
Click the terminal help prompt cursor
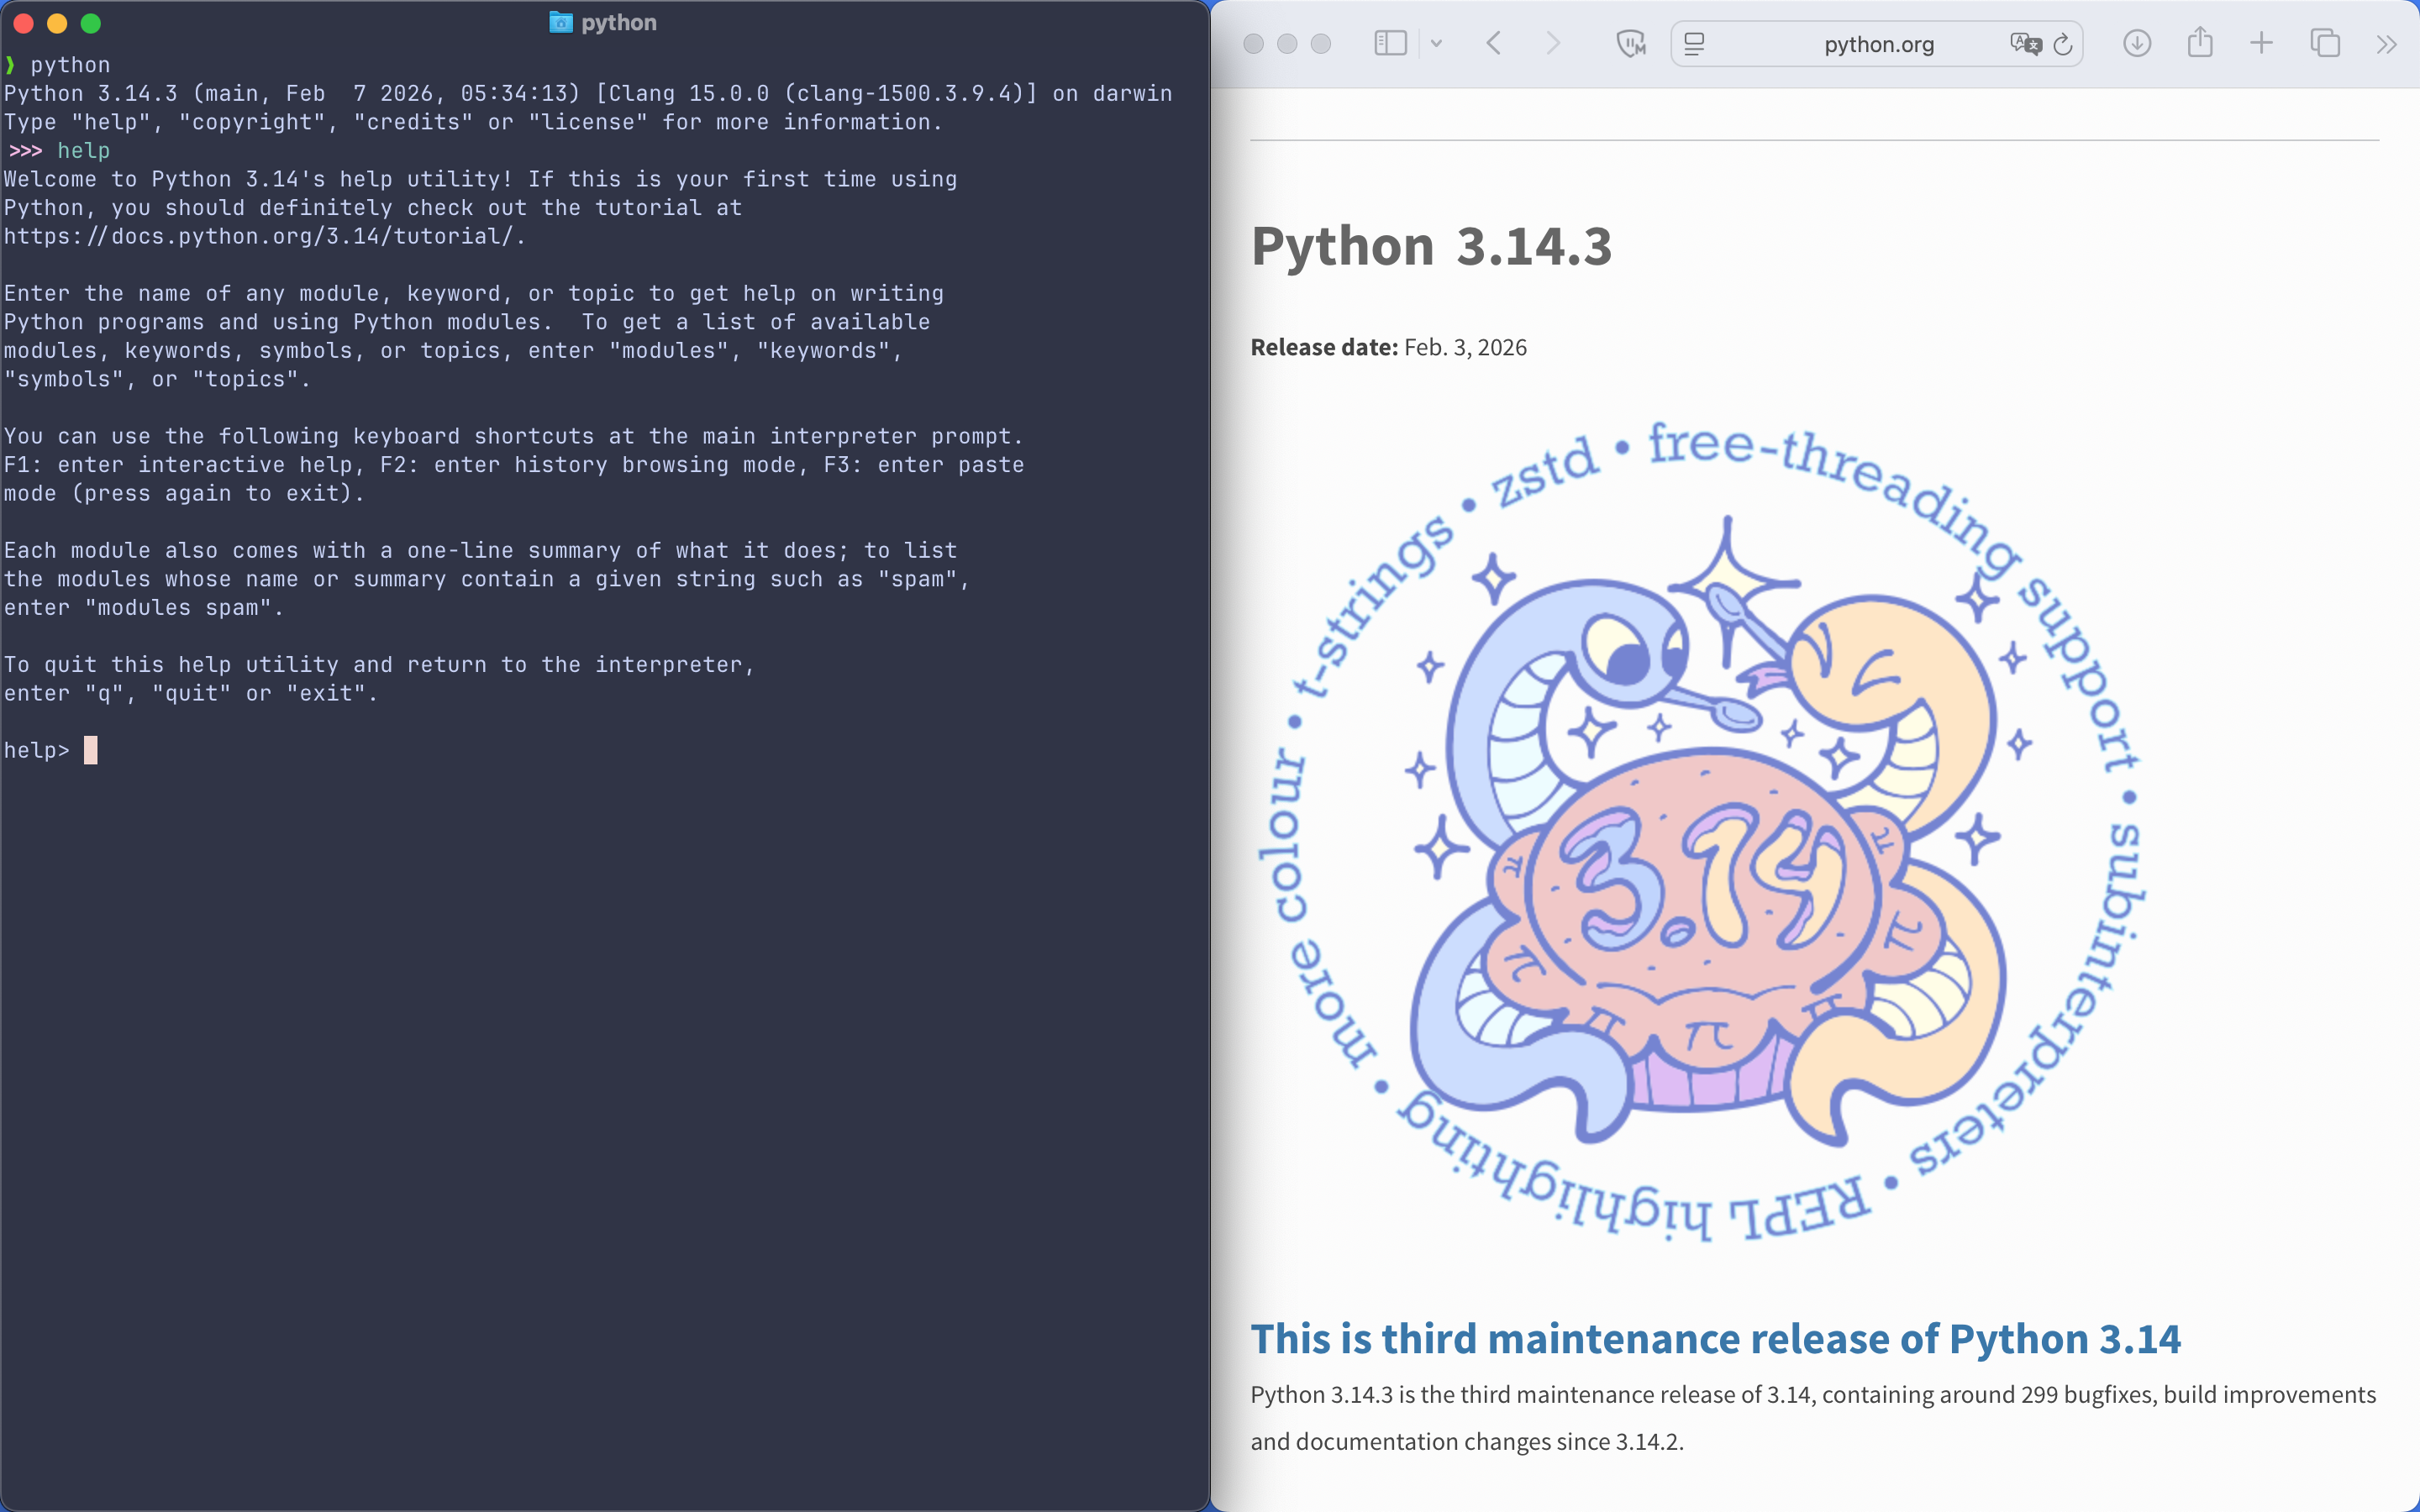[x=91, y=750]
